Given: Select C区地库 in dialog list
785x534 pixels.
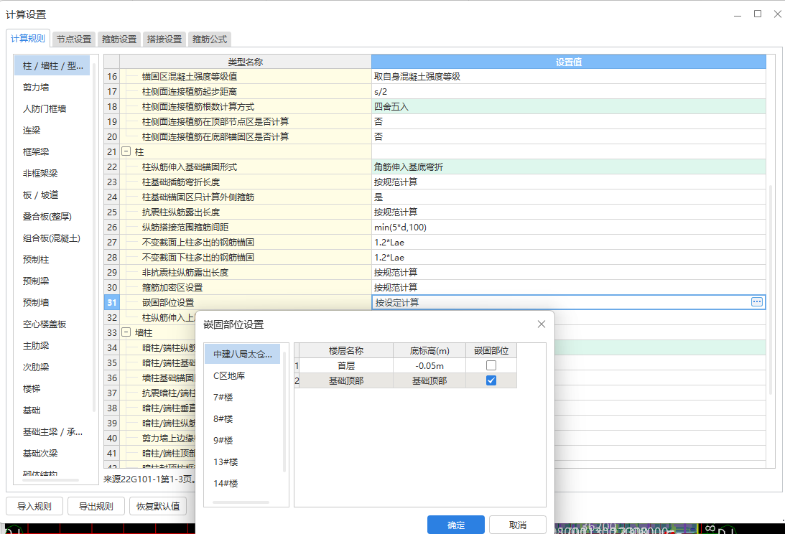Looking at the screenshot, I should (x=242, y=375).
